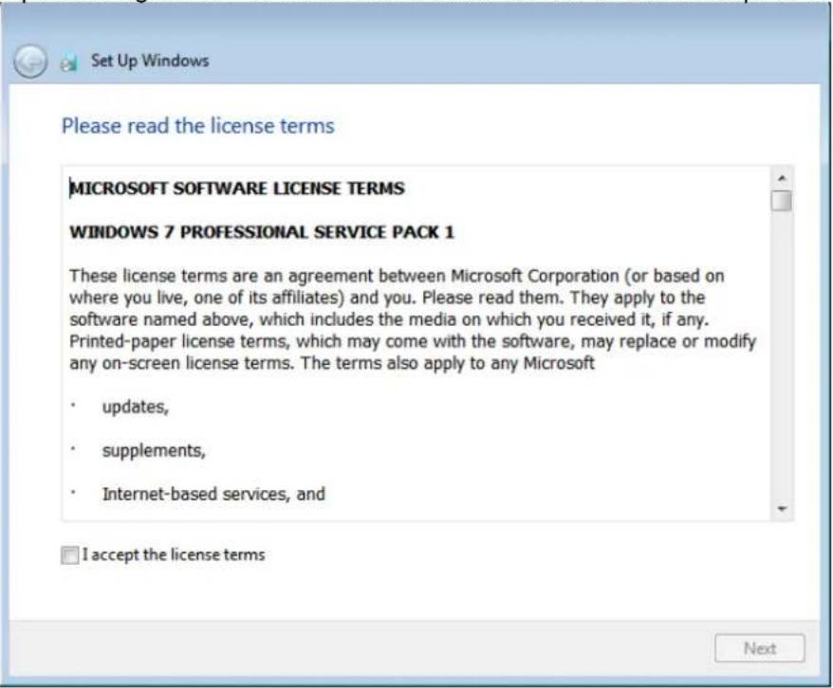833x688 pixels.
Task: Click the license scrollbar down arrow
Action: 782,509
